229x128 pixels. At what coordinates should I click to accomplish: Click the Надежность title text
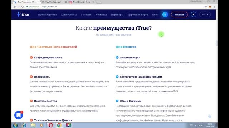point(42,77)
